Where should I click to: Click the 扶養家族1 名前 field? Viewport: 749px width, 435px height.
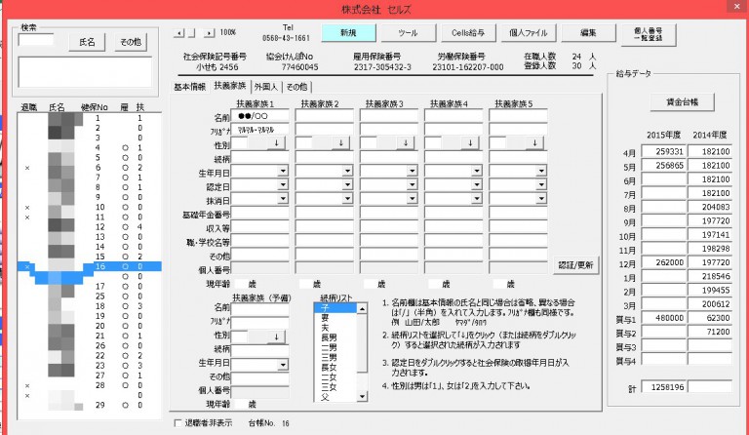(x=259, y=115)
